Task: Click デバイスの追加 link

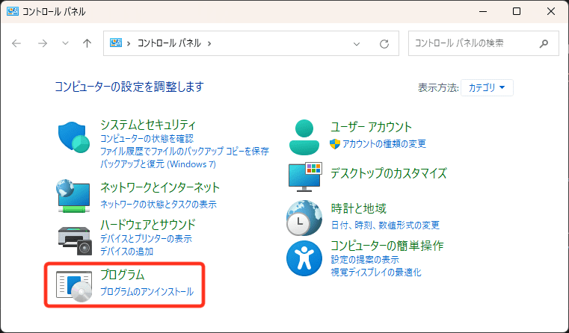Action: (126, 251)
